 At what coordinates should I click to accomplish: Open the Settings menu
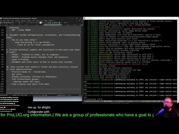tap(29, 21)
